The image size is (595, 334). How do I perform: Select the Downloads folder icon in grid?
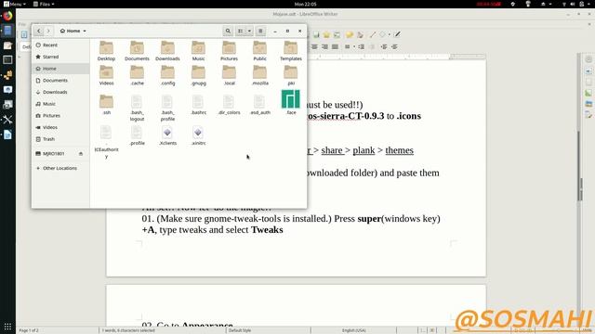point(167,51)
